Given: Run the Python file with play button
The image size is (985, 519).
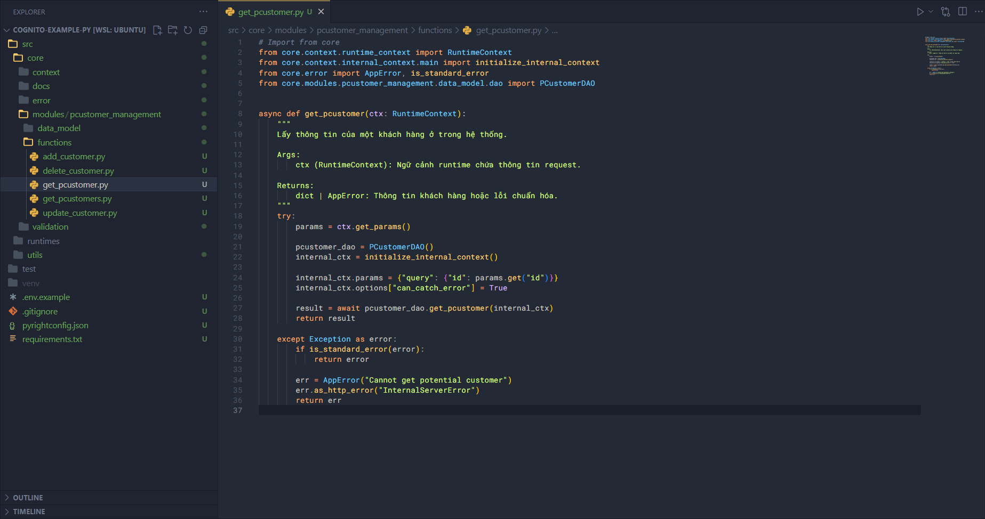Looking at the screenshot, I should [920, 12].
